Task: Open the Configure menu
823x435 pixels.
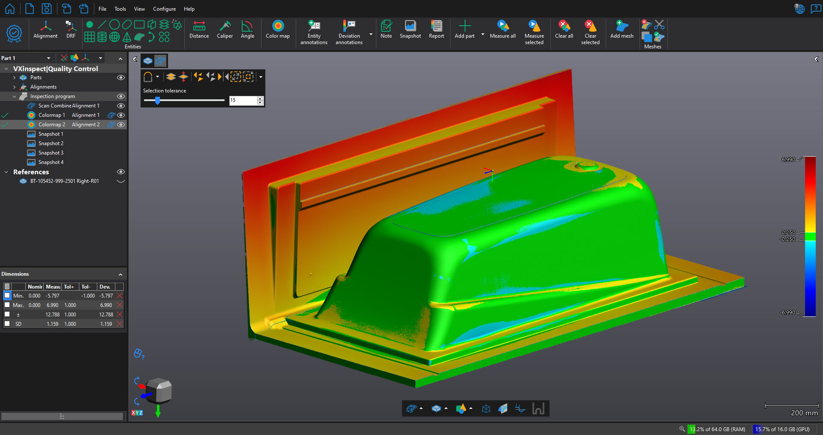Action: pyautogui.click(x=164, y=9)
